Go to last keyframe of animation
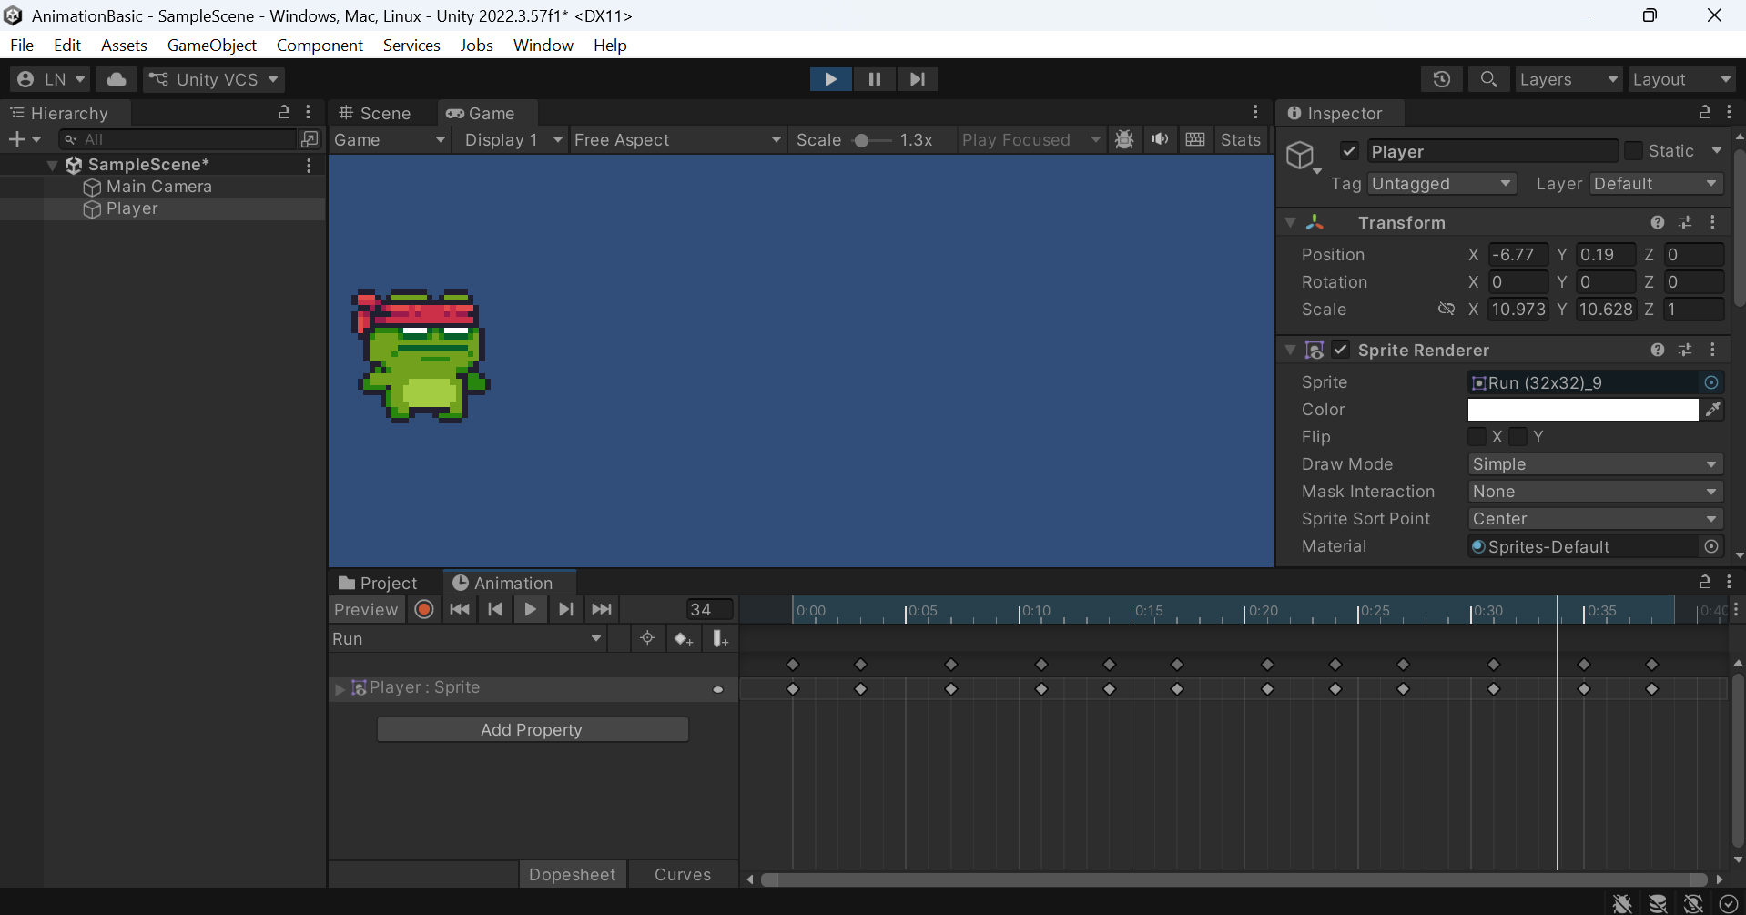Image resolution: width=1746 pixels, height=915 pixels. point(602,609)
